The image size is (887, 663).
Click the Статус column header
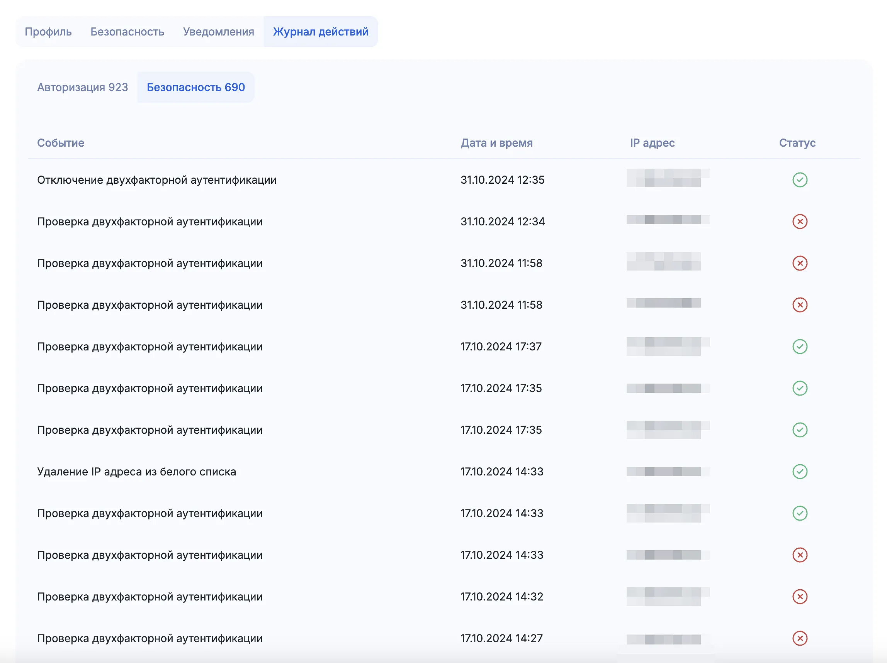[x=797, y=143]
